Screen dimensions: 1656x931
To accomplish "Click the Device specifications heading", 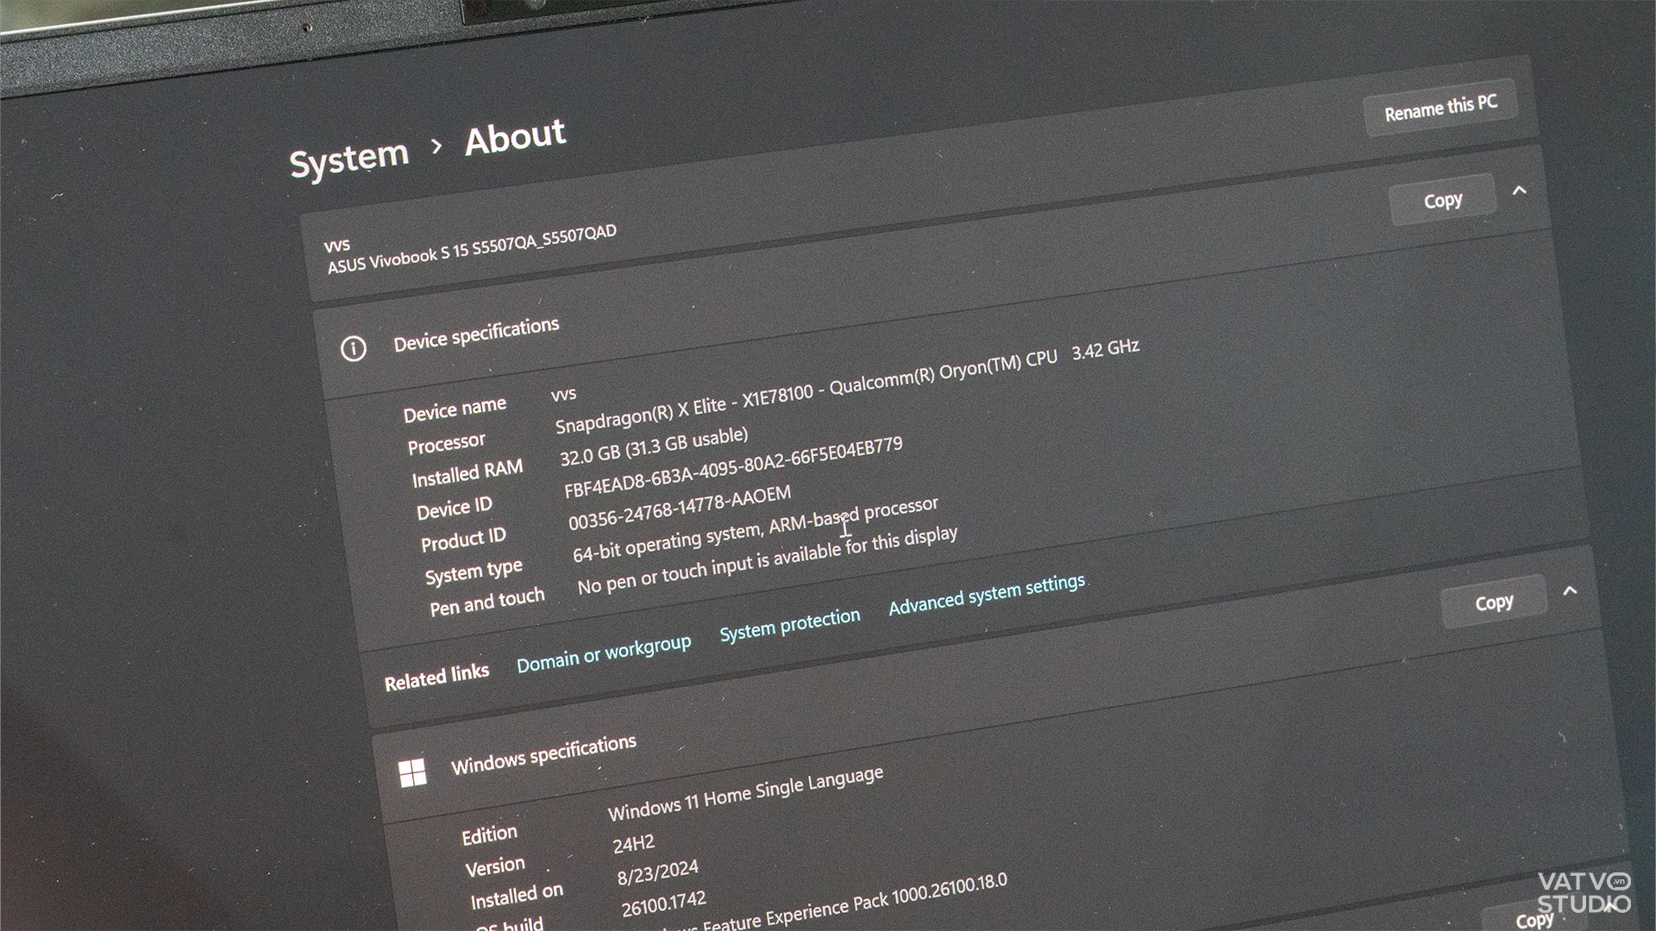I will 476,334.
